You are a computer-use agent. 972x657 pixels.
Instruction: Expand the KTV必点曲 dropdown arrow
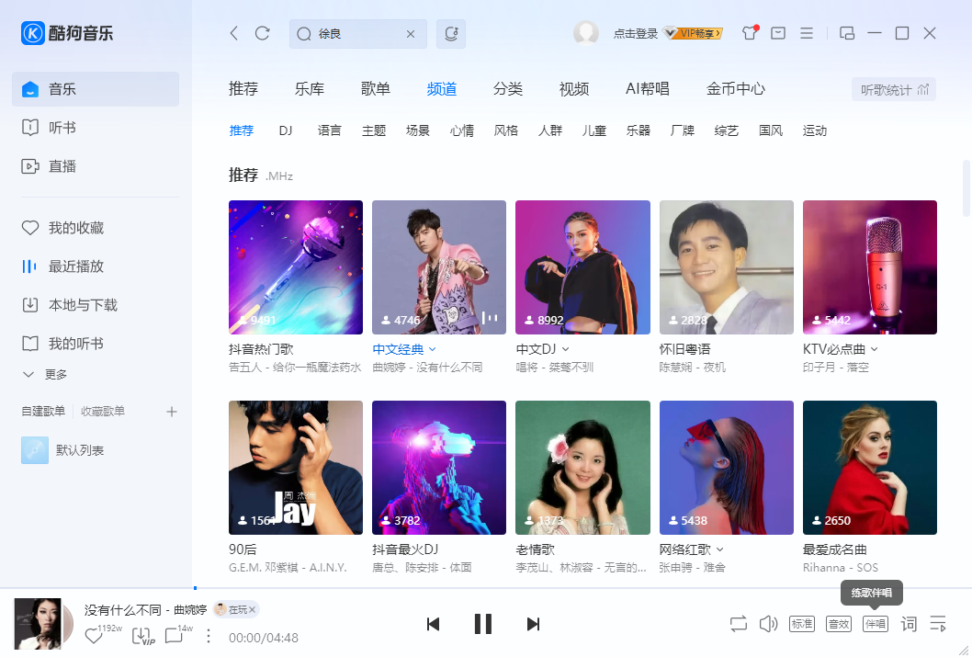coord(874,349)
